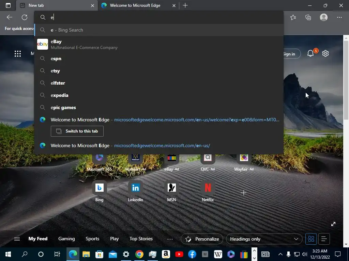
Task: Open Windows Settings gear in taskbar
Action: click(126, 254)
